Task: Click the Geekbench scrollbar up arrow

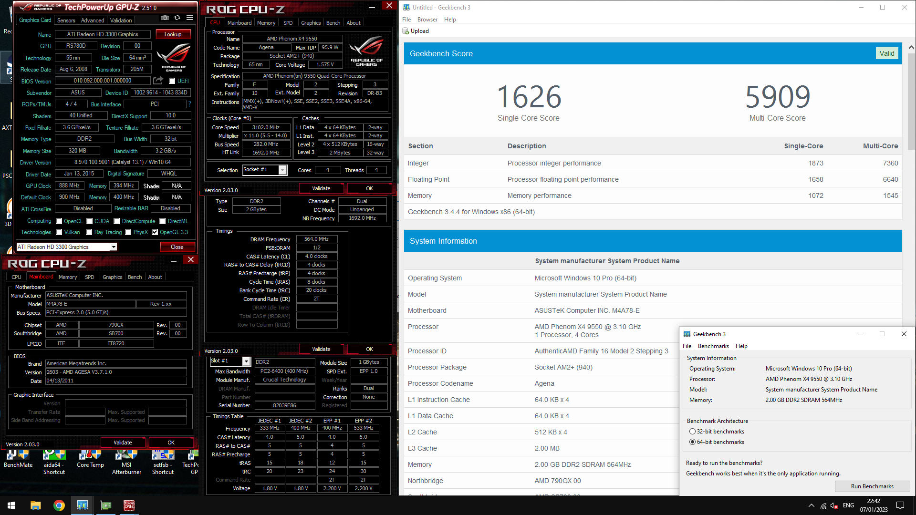Action: (911, 47)
